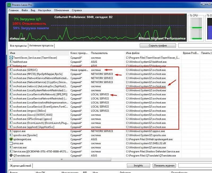Click the svchost.exe (iissvcs) row icon
This screenshot has height=173, width=212.
point(11,115)
